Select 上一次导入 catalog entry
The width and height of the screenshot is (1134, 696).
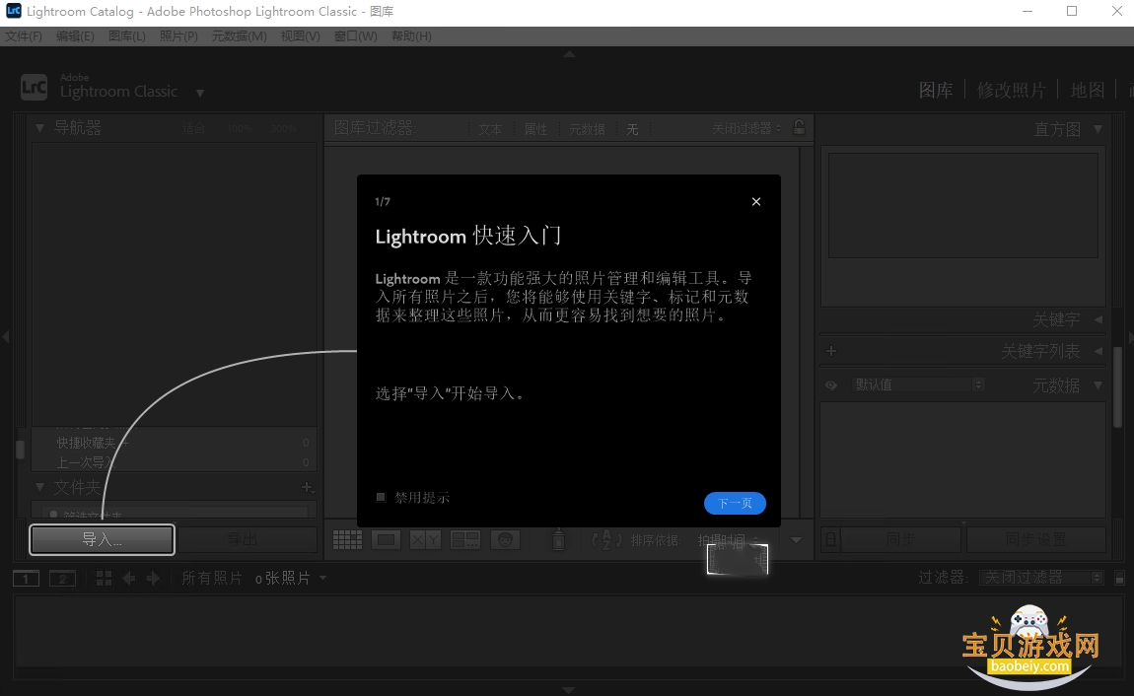[x=174, y=461]
